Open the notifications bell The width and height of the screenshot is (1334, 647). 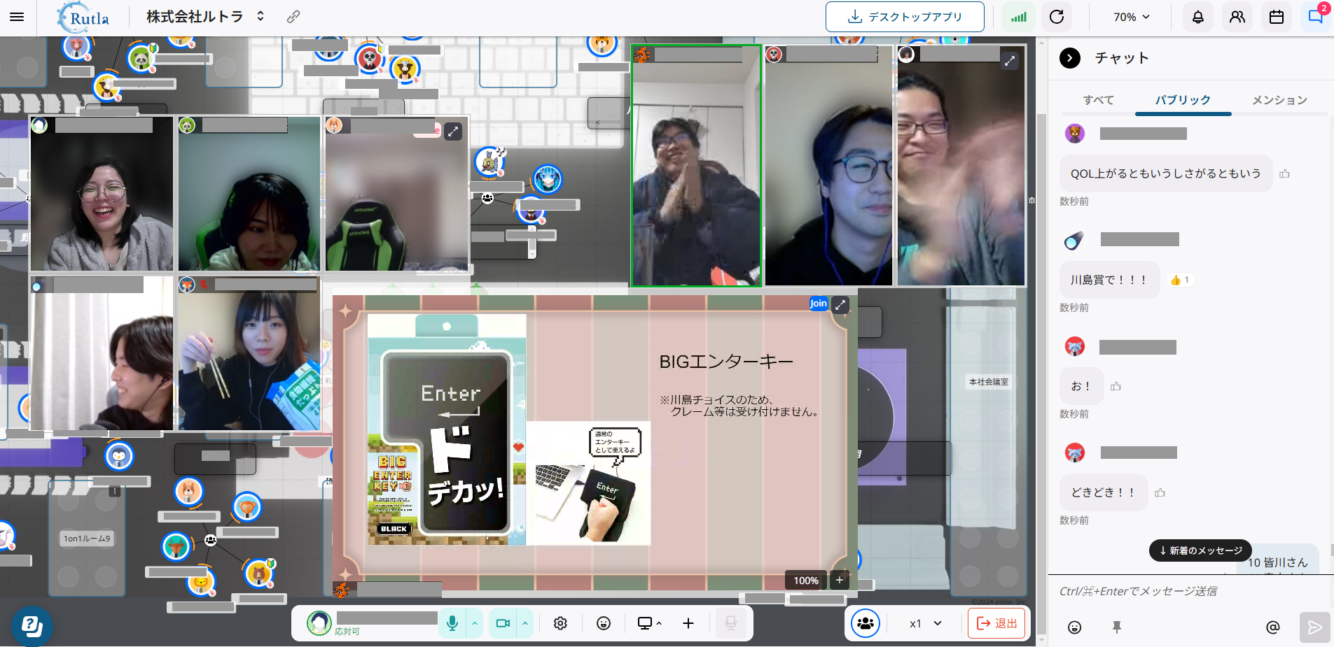click(x=1198, y=17)
